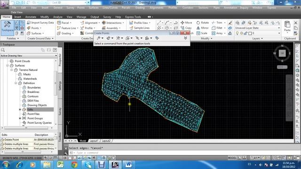This screenshot has width=301, height=169.
Task: Toggle the layer freeze sun icon
Action: pyautogui.click(x=241, y=33)
